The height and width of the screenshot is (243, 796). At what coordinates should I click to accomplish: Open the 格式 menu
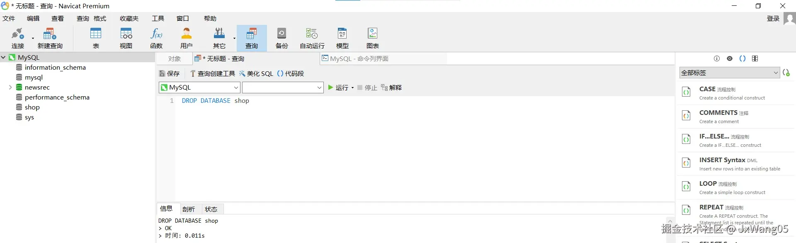100,19
